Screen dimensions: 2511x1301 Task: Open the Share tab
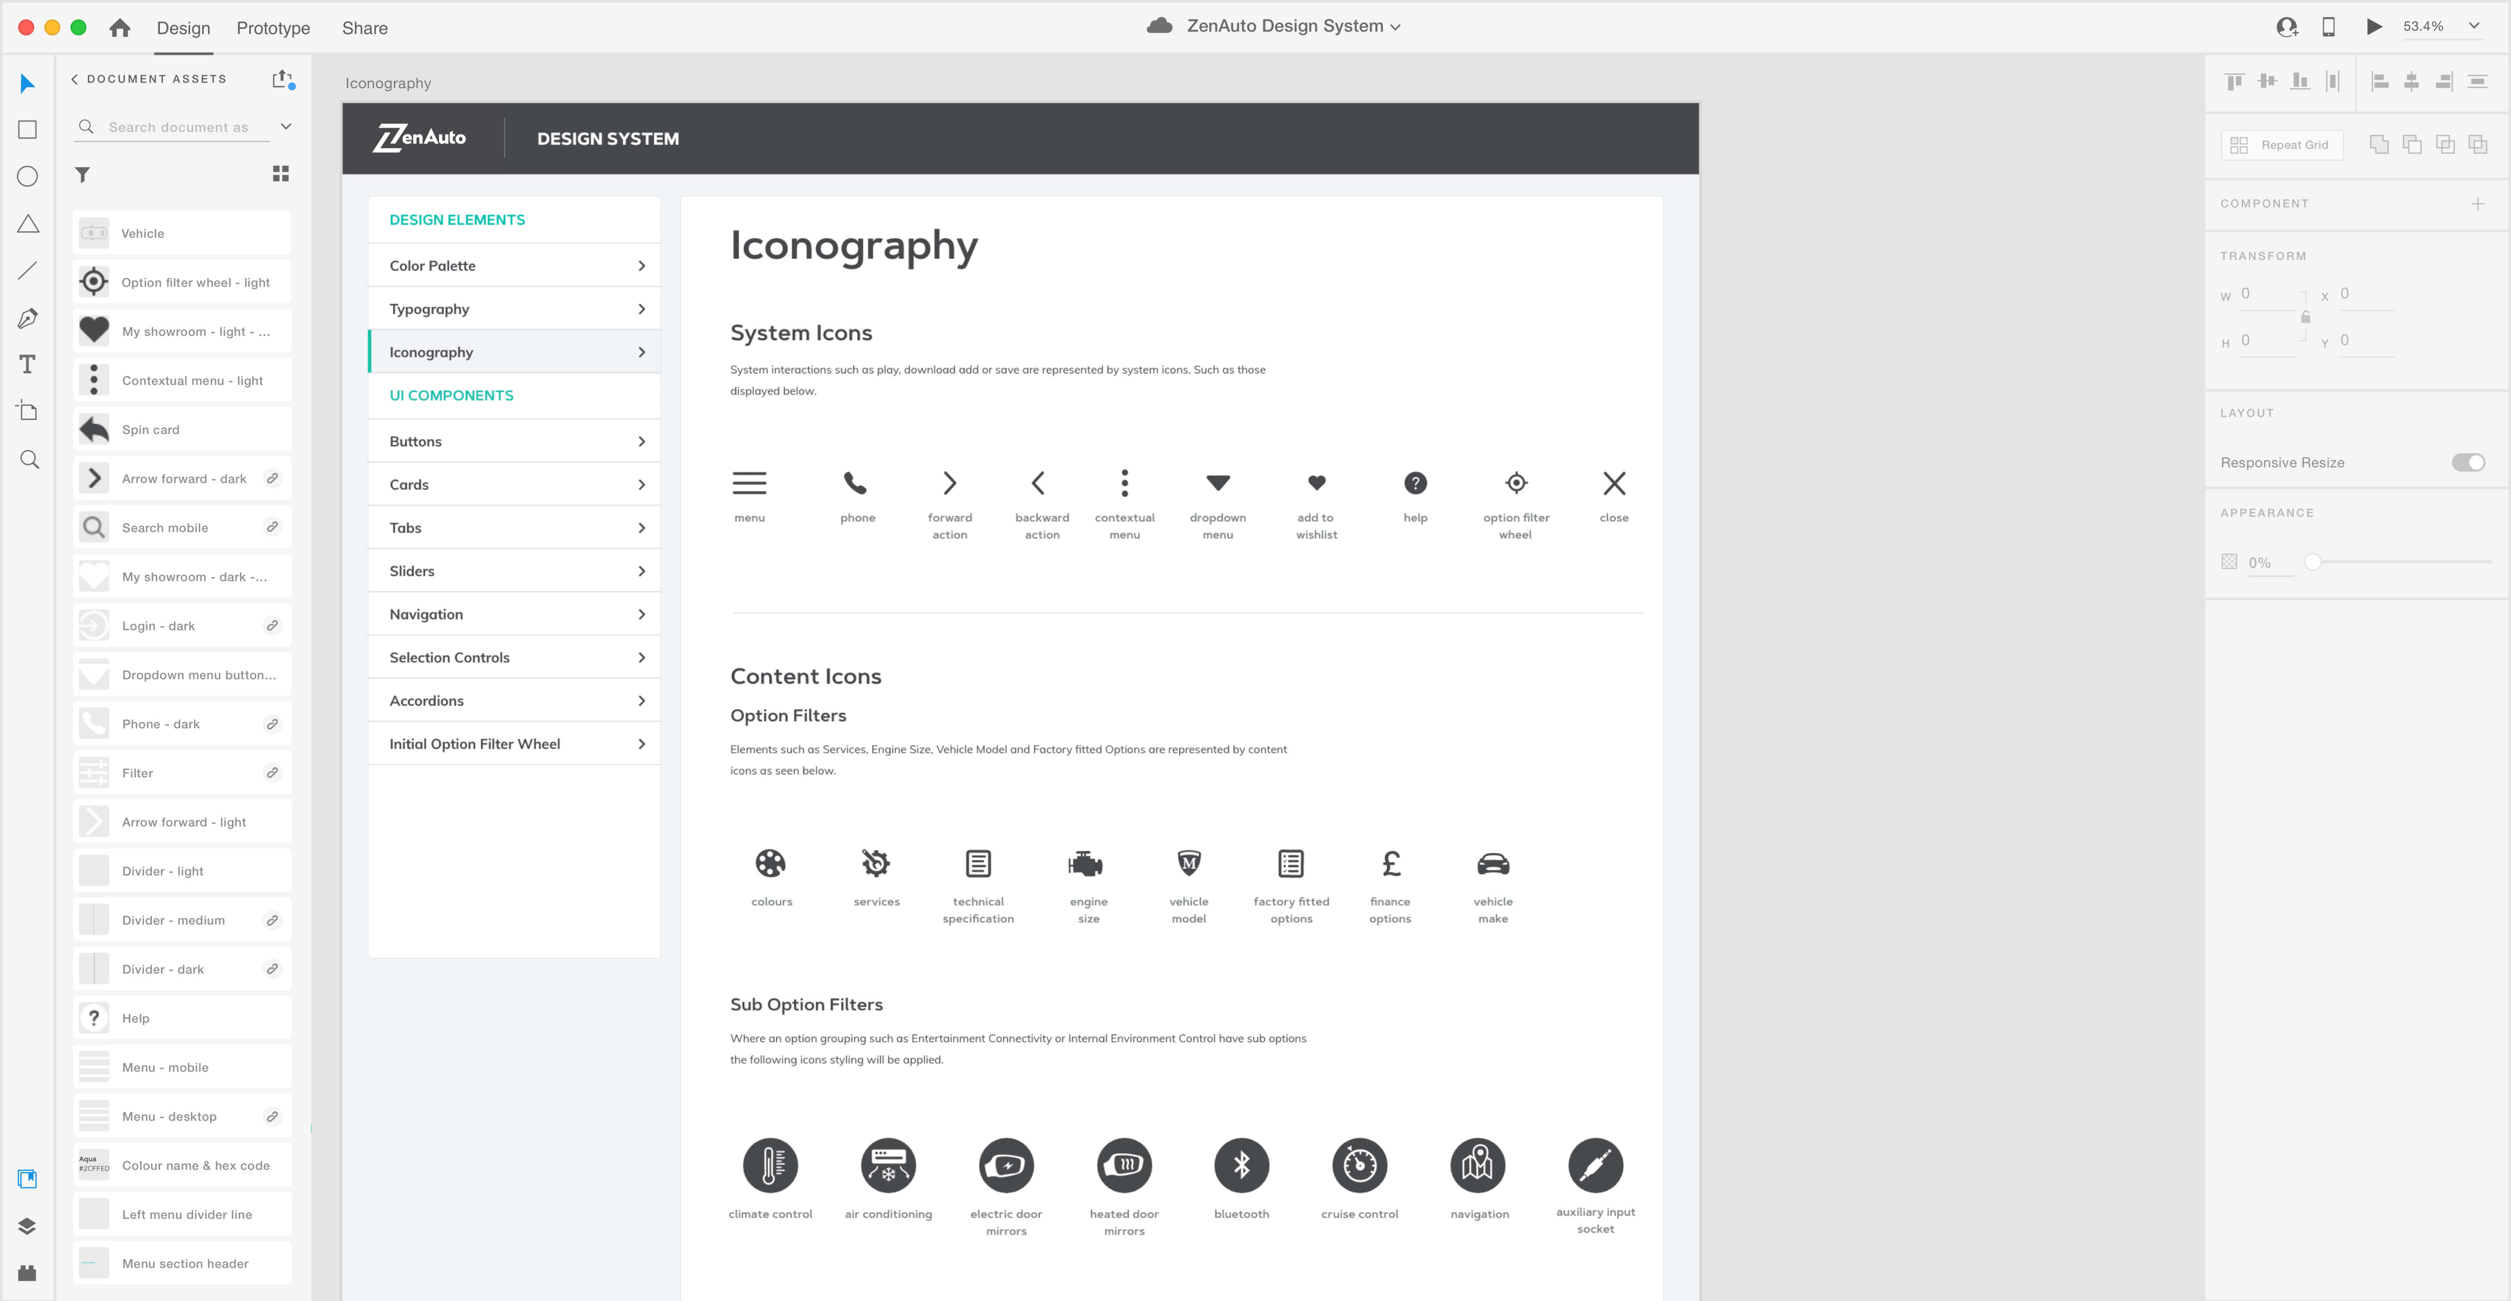pos(365,28)
